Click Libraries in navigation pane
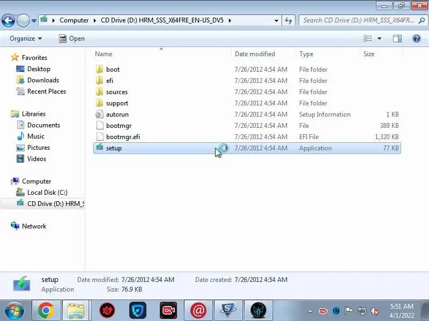 click(x=28, y=113)
